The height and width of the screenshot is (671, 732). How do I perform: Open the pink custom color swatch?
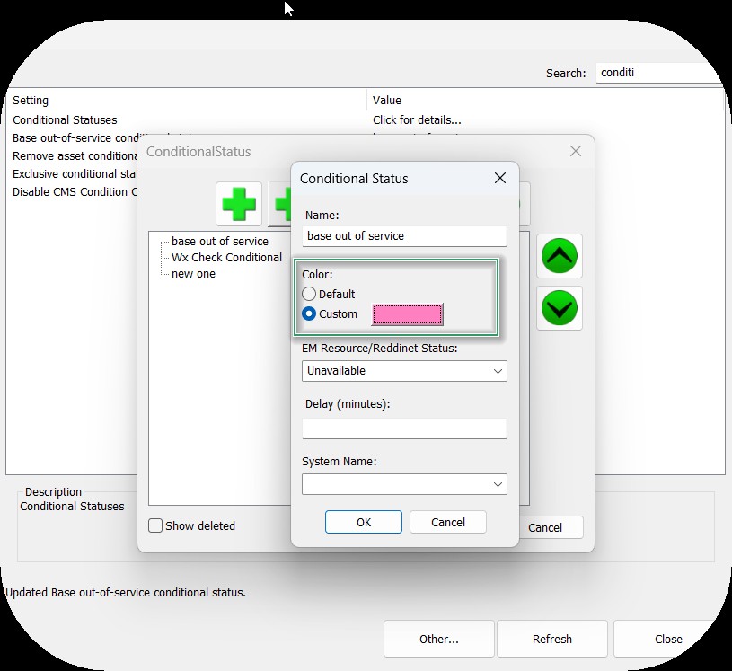pyautogui.click(x=407, y=314)
